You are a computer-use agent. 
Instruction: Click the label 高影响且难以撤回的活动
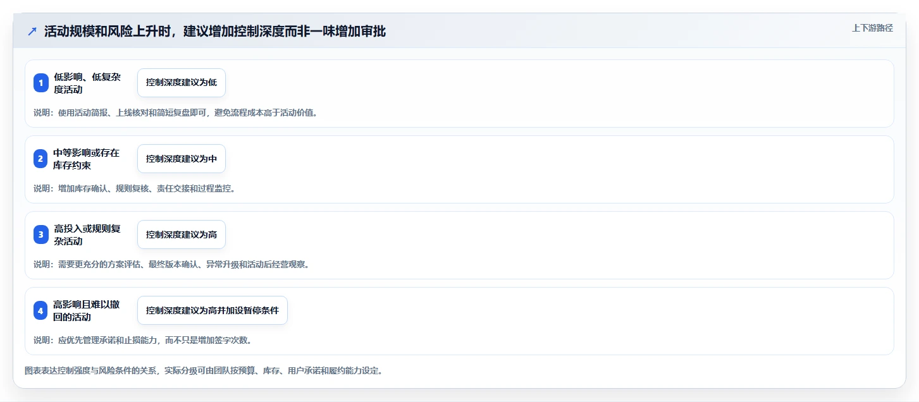point(87,310)
